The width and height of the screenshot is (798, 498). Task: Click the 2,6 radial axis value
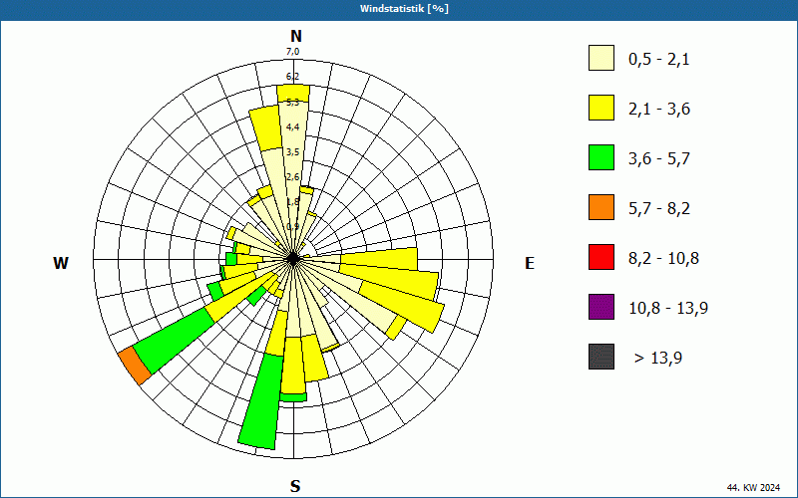[292, 177]
